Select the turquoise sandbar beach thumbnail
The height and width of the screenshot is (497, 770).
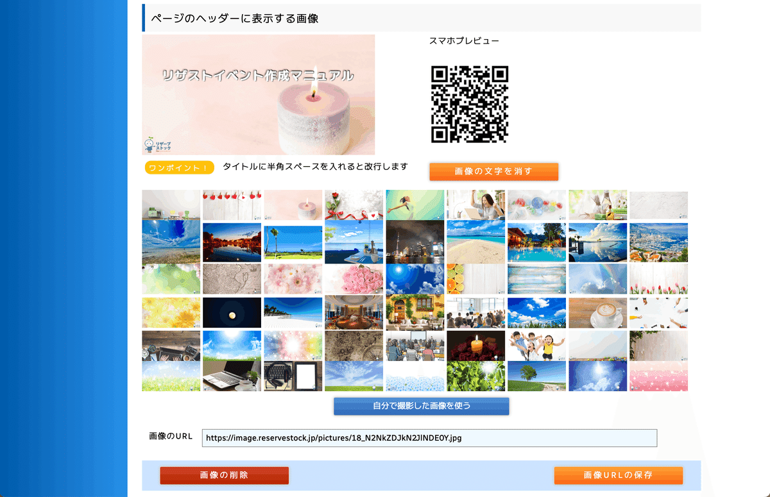[475, 242]
